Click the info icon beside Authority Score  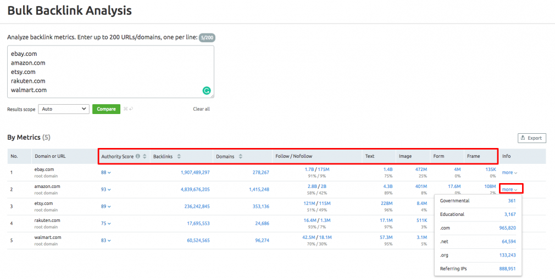[x=137, y=156]
